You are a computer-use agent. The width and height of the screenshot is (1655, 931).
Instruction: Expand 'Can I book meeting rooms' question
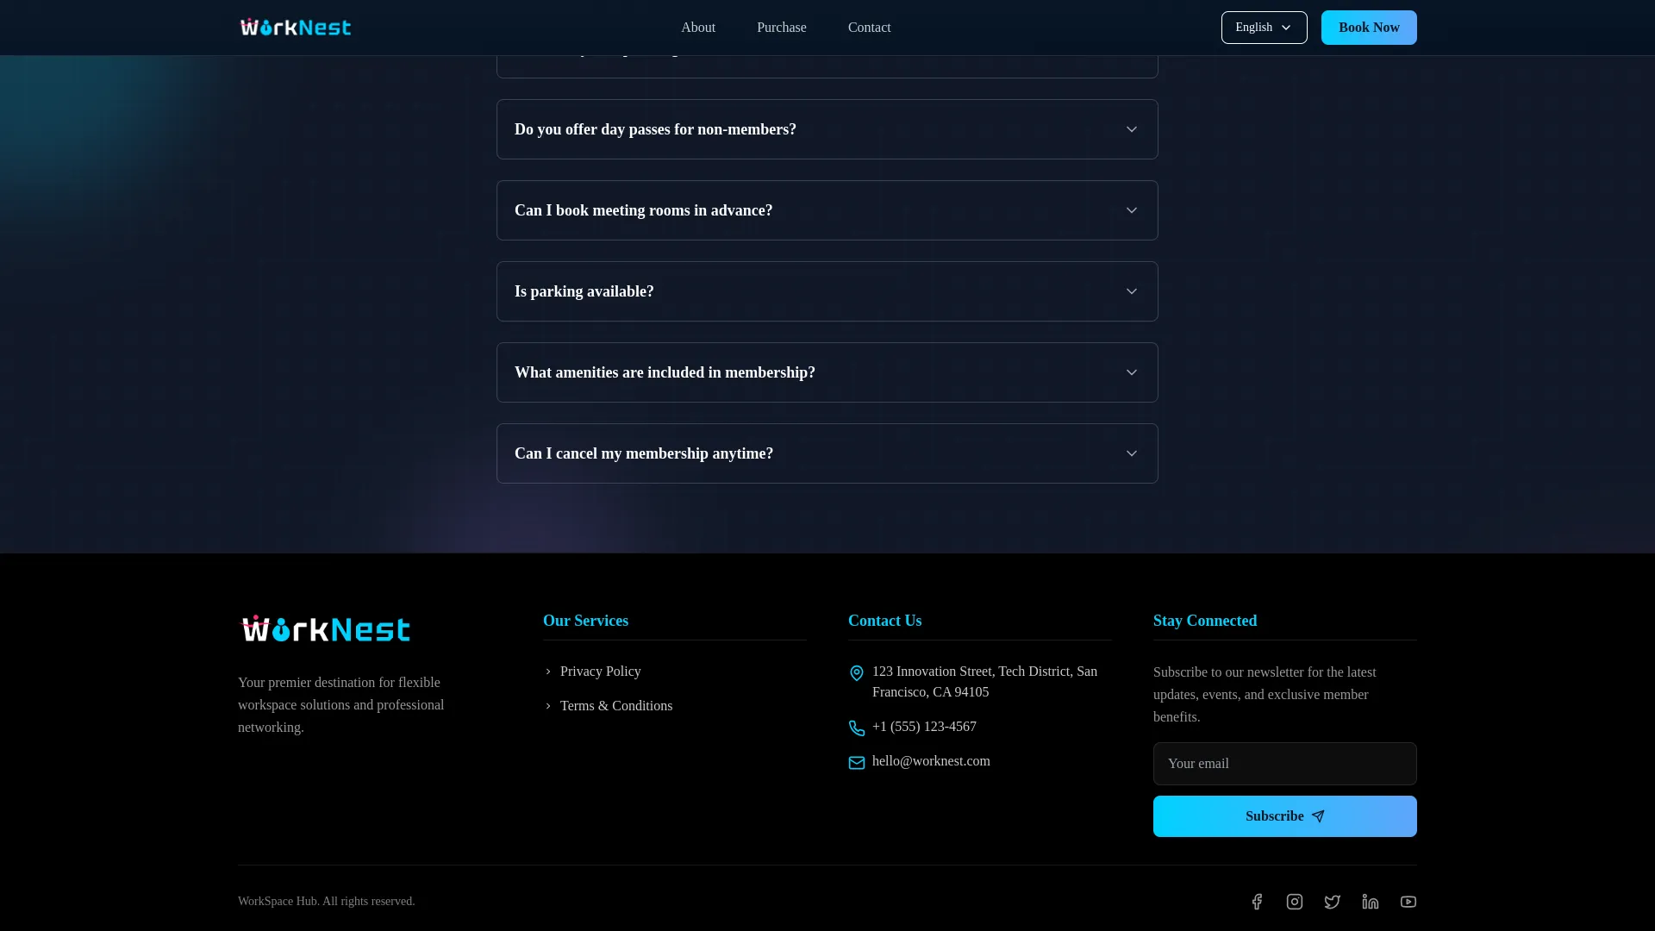[827, 210]
